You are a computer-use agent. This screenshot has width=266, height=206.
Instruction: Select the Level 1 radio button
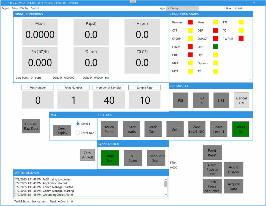(78, 123)
